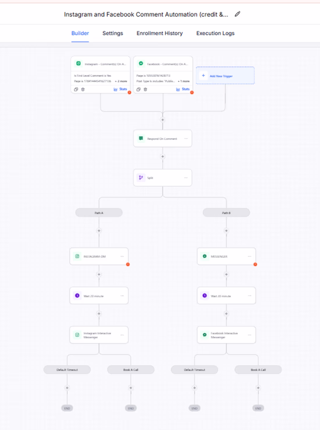Viewport: 320px width, 430px height.
Task: Open the Enrollment History tab
Action: tap(159, 33)
